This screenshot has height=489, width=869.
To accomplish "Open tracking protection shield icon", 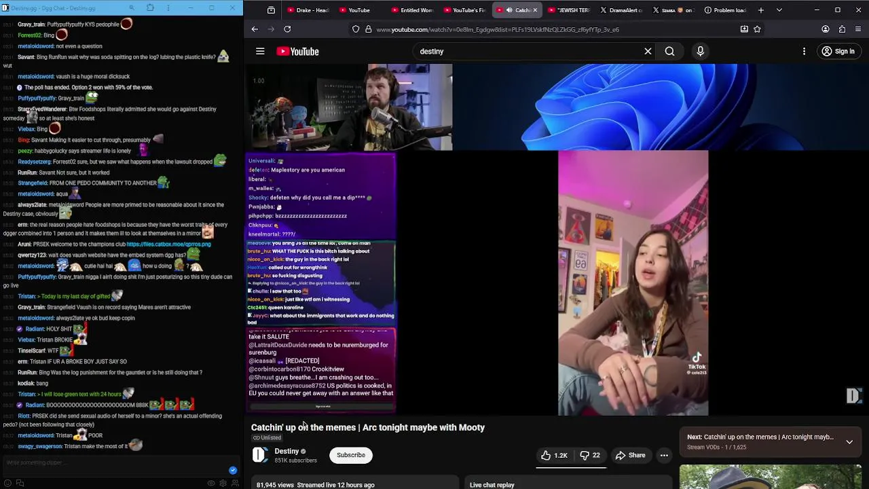I will 356,29.
